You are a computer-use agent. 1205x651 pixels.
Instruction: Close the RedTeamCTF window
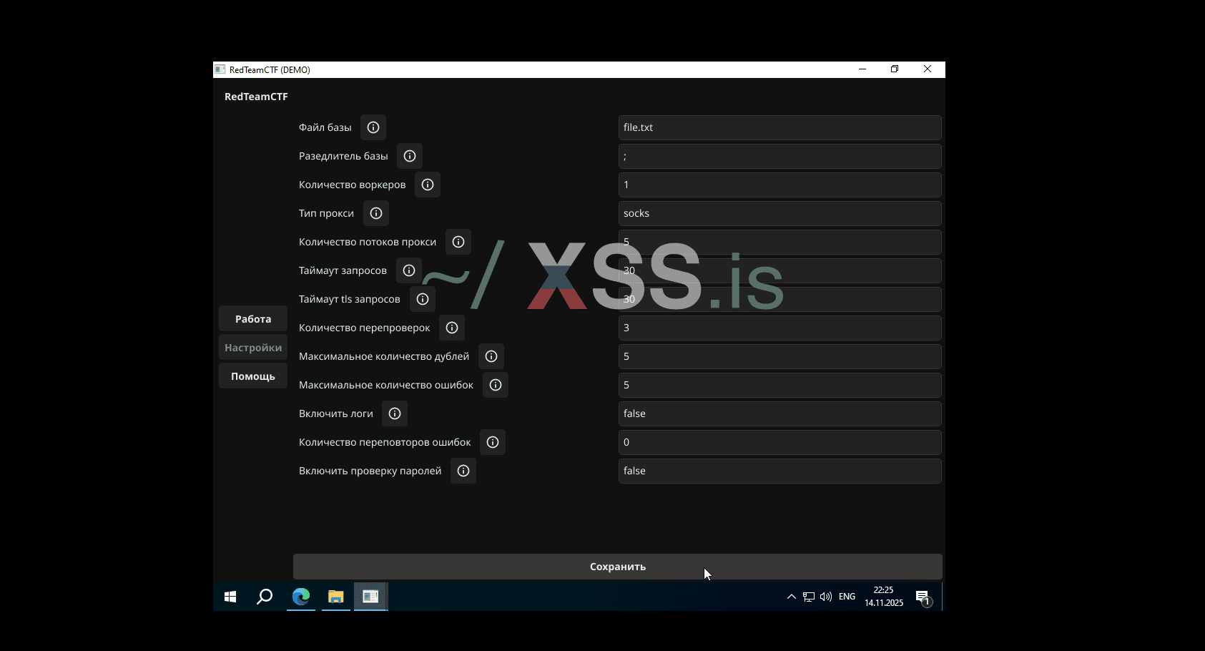928,69
